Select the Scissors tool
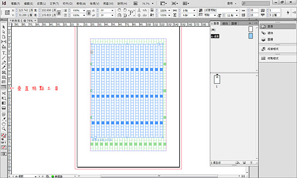The width and height of the screenshot is (297, 178). coord(3,93)
